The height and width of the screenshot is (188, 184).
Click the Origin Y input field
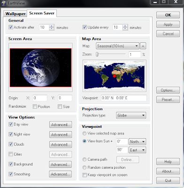[65, 98]
